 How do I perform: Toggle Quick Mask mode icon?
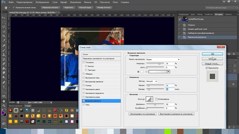click(4, 119)
